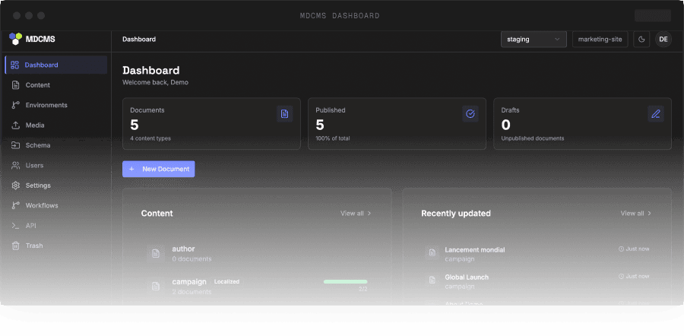
Task: Click the Environments branch icon
Action: coord(16,105)
